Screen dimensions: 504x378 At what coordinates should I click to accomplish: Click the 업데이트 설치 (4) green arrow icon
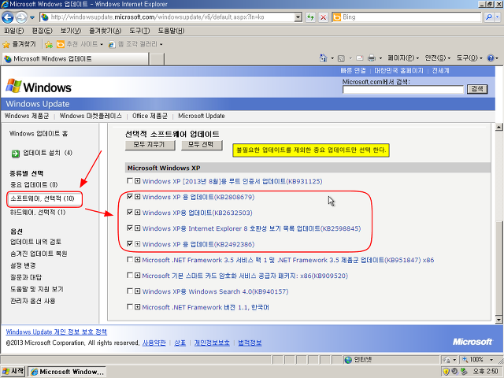coord(15,154)
